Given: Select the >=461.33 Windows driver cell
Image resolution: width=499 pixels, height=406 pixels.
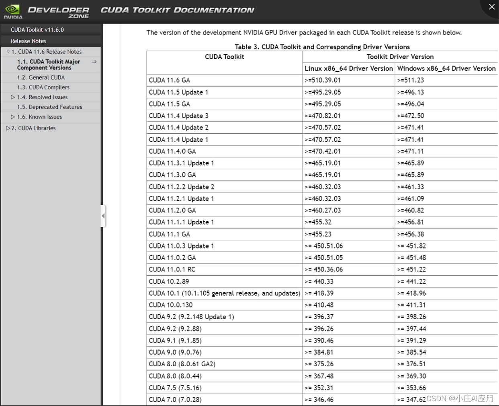Looking at the screenshot, I should (x=446, y=187).
